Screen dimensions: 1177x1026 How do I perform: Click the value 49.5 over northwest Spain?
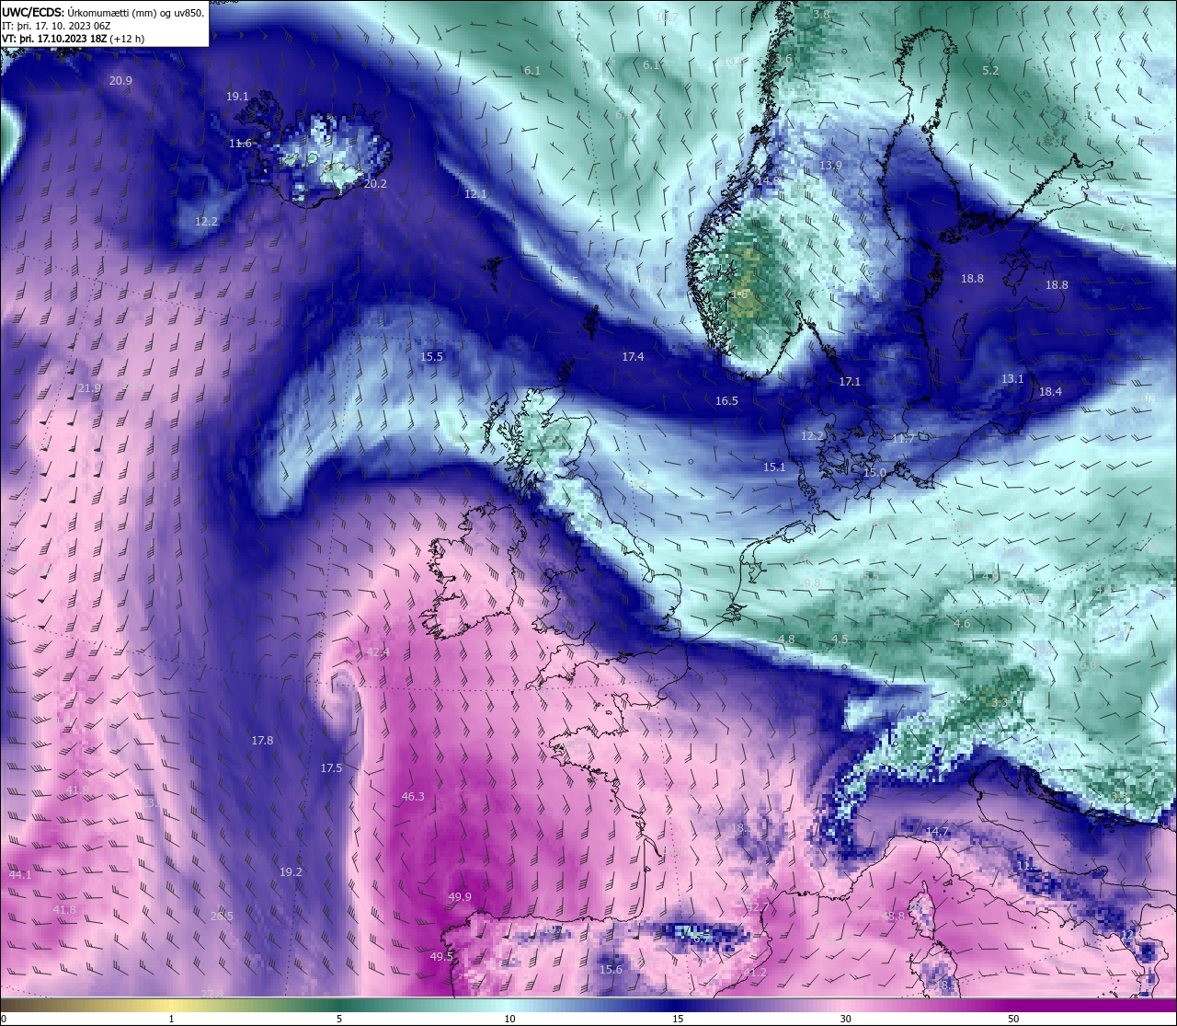click(x=441, y=957)
